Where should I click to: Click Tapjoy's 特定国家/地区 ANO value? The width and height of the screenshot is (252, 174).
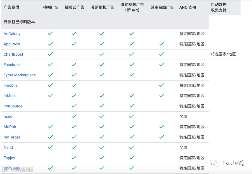pyautogui.click(x=192, y=158)
